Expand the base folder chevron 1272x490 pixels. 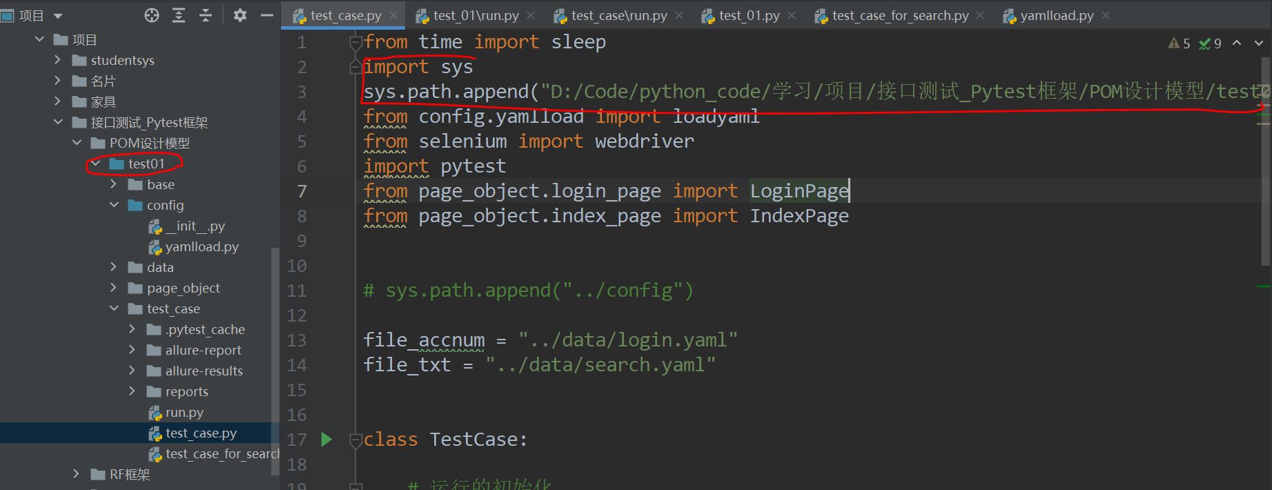114,185
